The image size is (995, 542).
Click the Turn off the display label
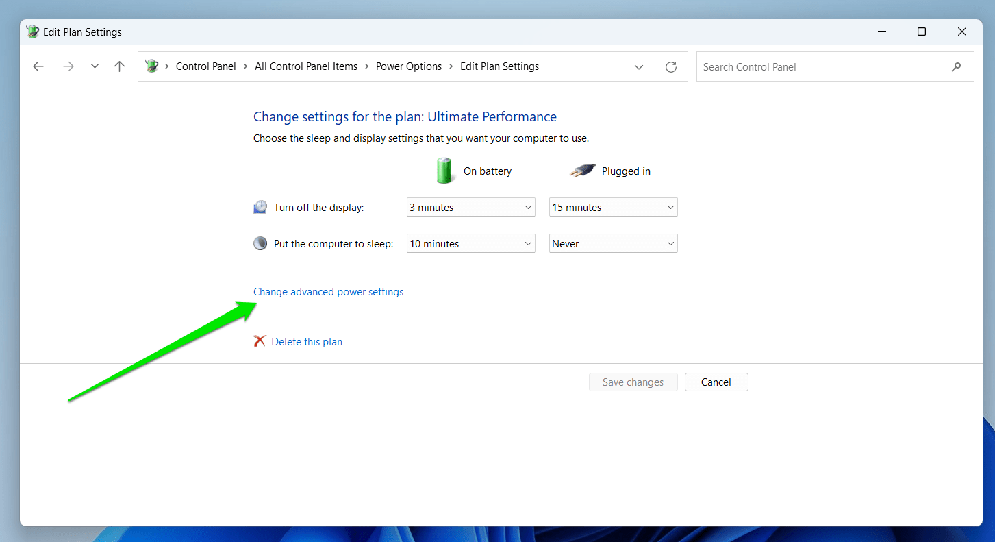[x=319, y=208]
